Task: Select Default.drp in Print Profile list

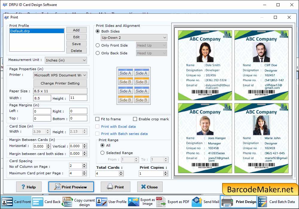Action: [37, 31]
